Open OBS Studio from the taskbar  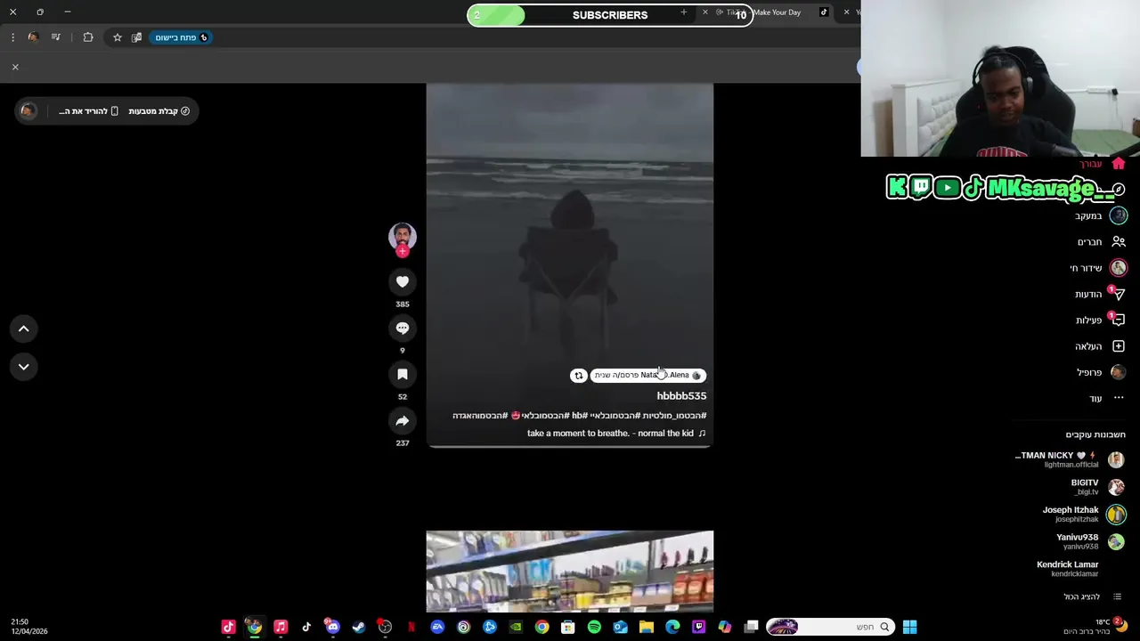(385, 627)
